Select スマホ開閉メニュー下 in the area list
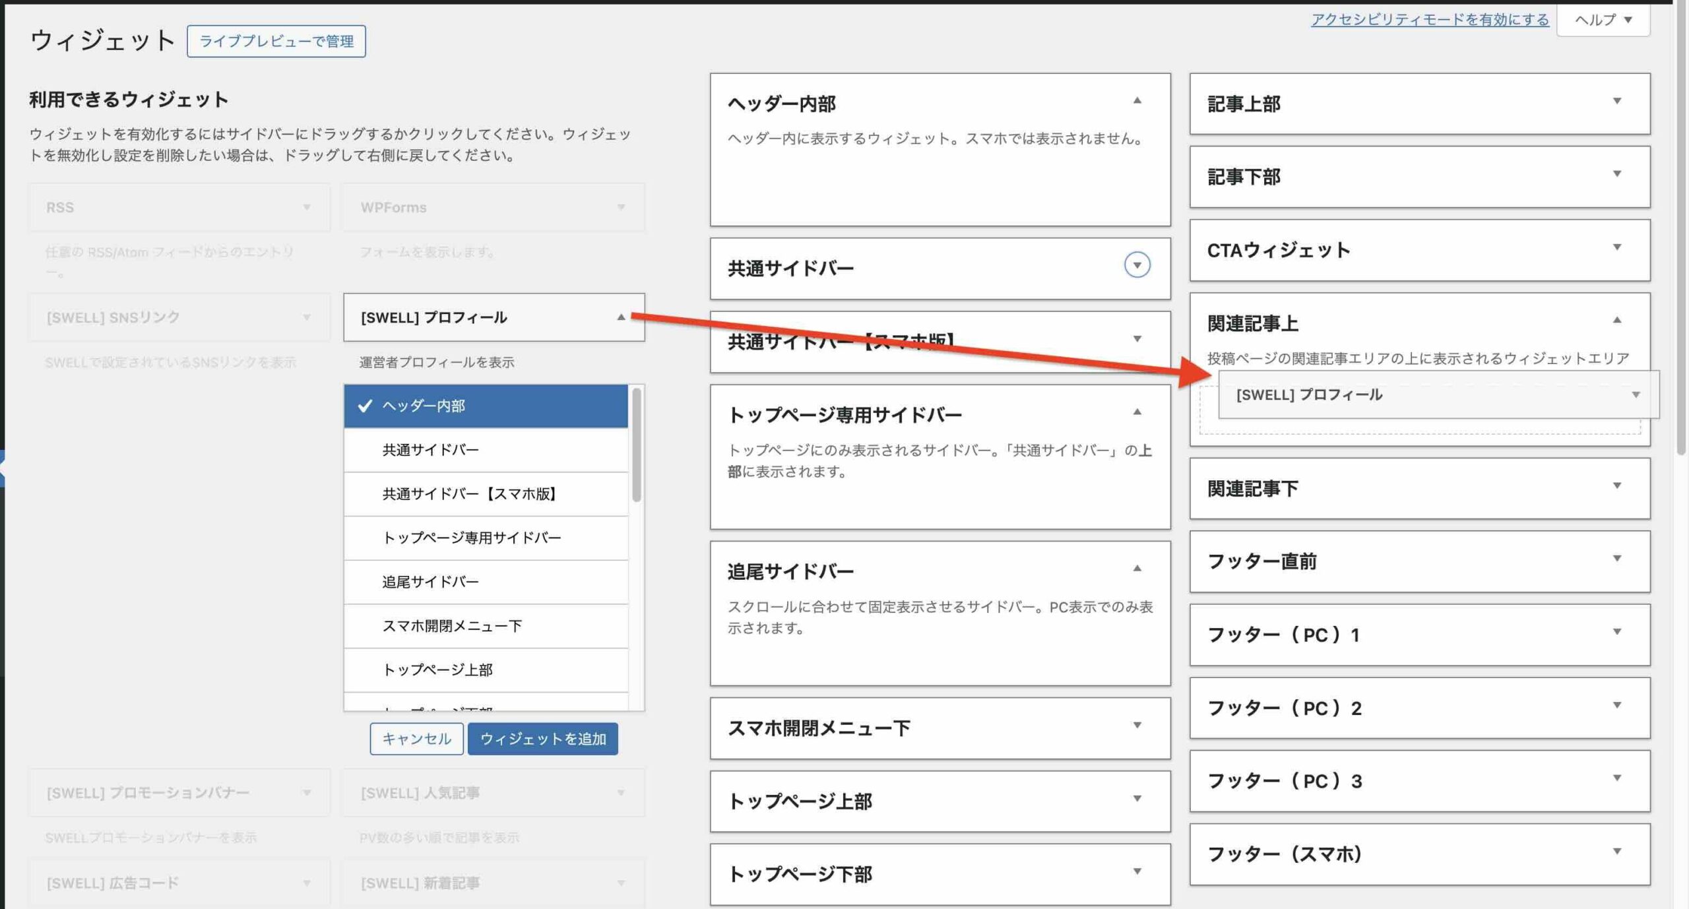 tap(486, 626)
